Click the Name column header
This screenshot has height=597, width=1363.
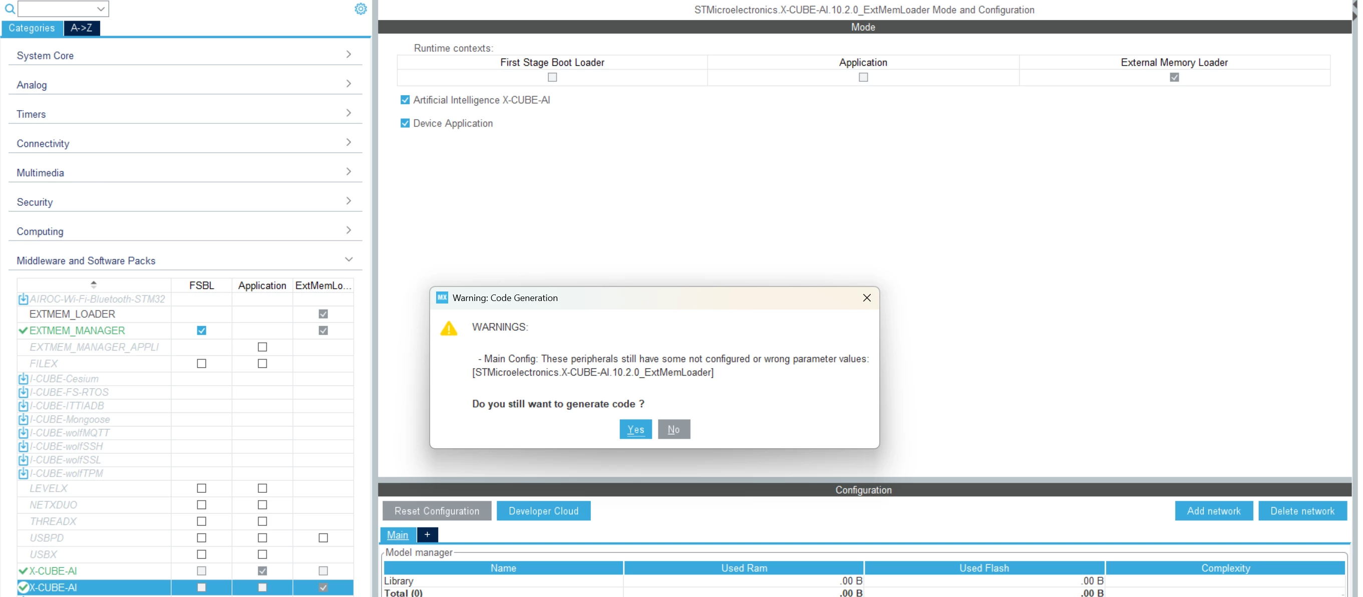(503, 568)
